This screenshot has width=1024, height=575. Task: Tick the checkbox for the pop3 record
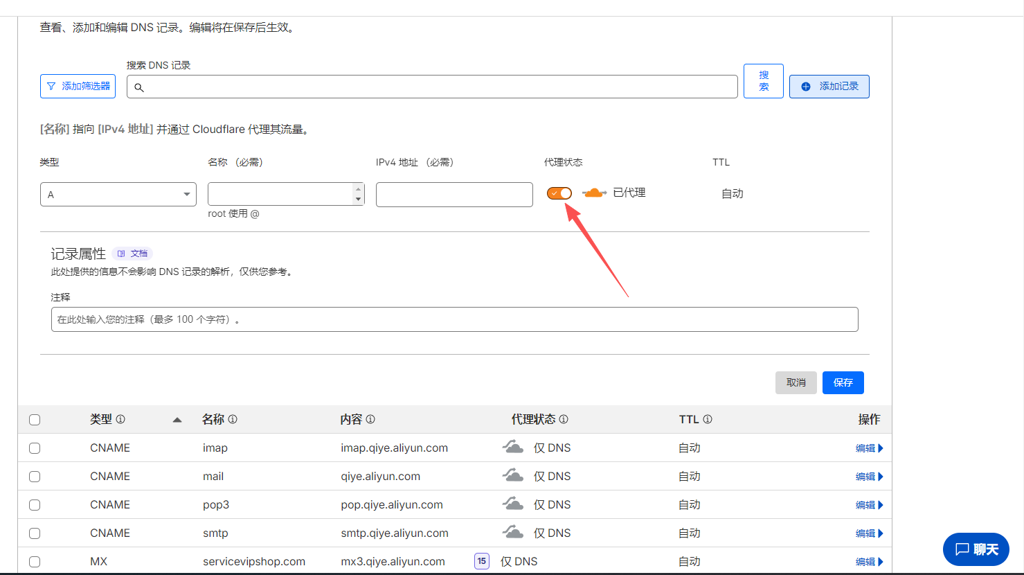[35, 505]
